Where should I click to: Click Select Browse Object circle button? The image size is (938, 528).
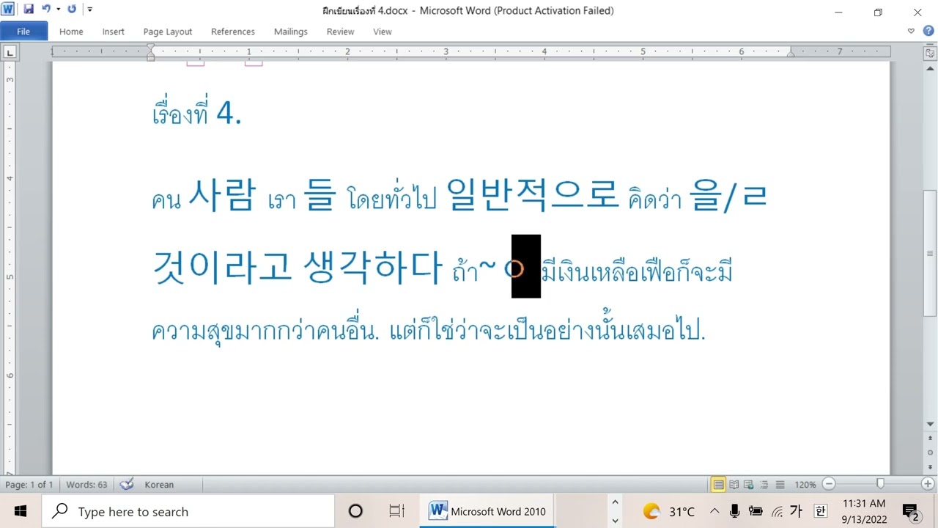931,452
